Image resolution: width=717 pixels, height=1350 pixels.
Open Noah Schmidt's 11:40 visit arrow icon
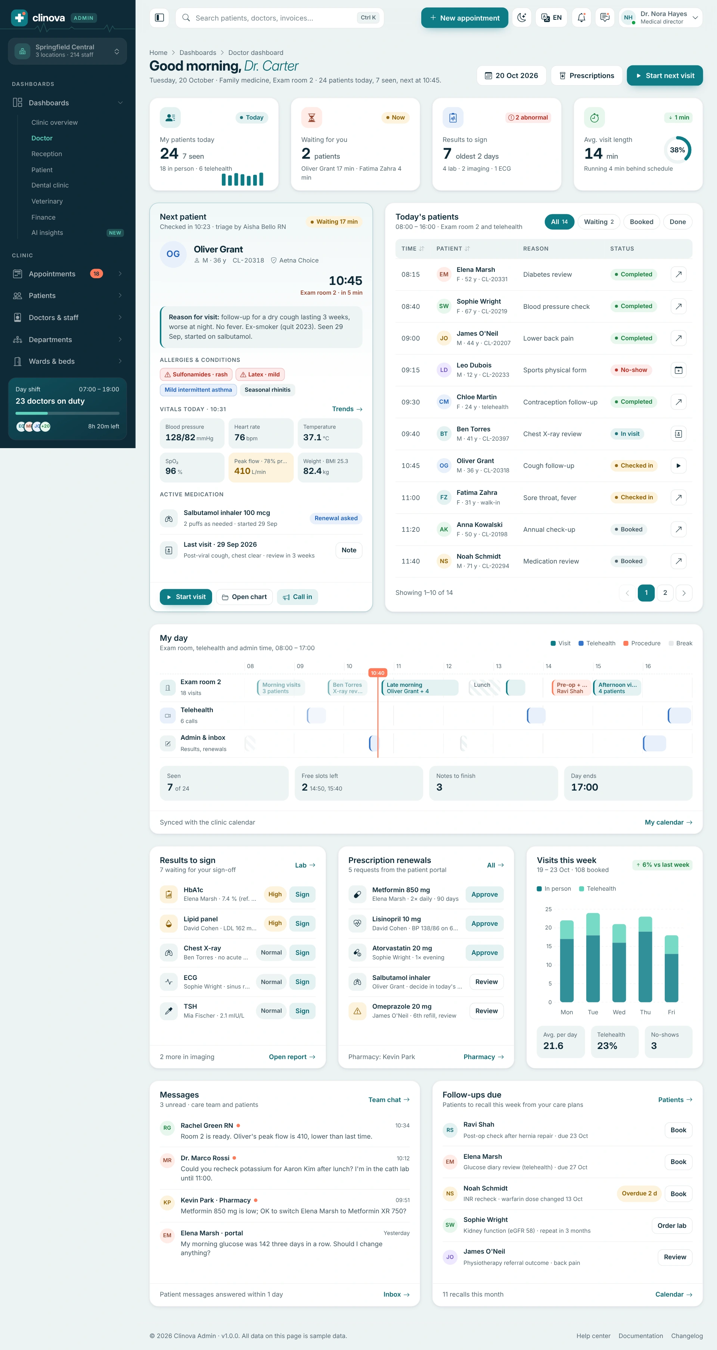pos(678,561)
